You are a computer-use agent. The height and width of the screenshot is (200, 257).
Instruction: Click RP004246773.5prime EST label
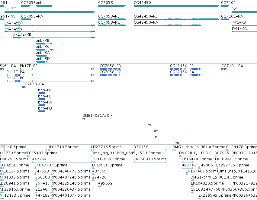[70, 172]
